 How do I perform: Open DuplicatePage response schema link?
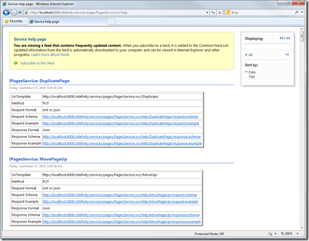click(122, 136)
